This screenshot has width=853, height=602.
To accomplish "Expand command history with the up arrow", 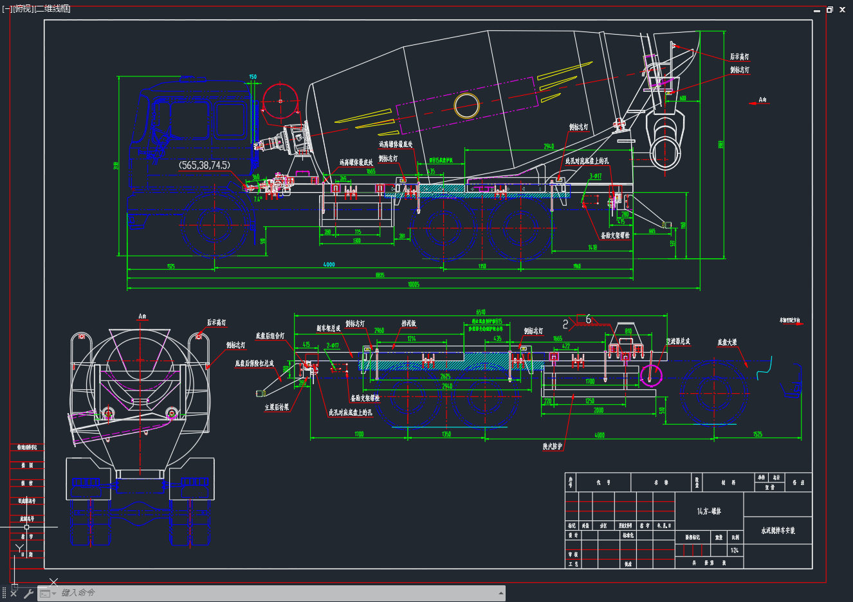I will tap(500, 593).
